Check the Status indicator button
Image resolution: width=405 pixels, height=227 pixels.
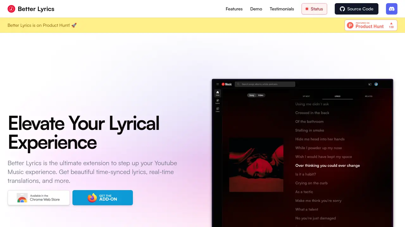click(314, 9)
